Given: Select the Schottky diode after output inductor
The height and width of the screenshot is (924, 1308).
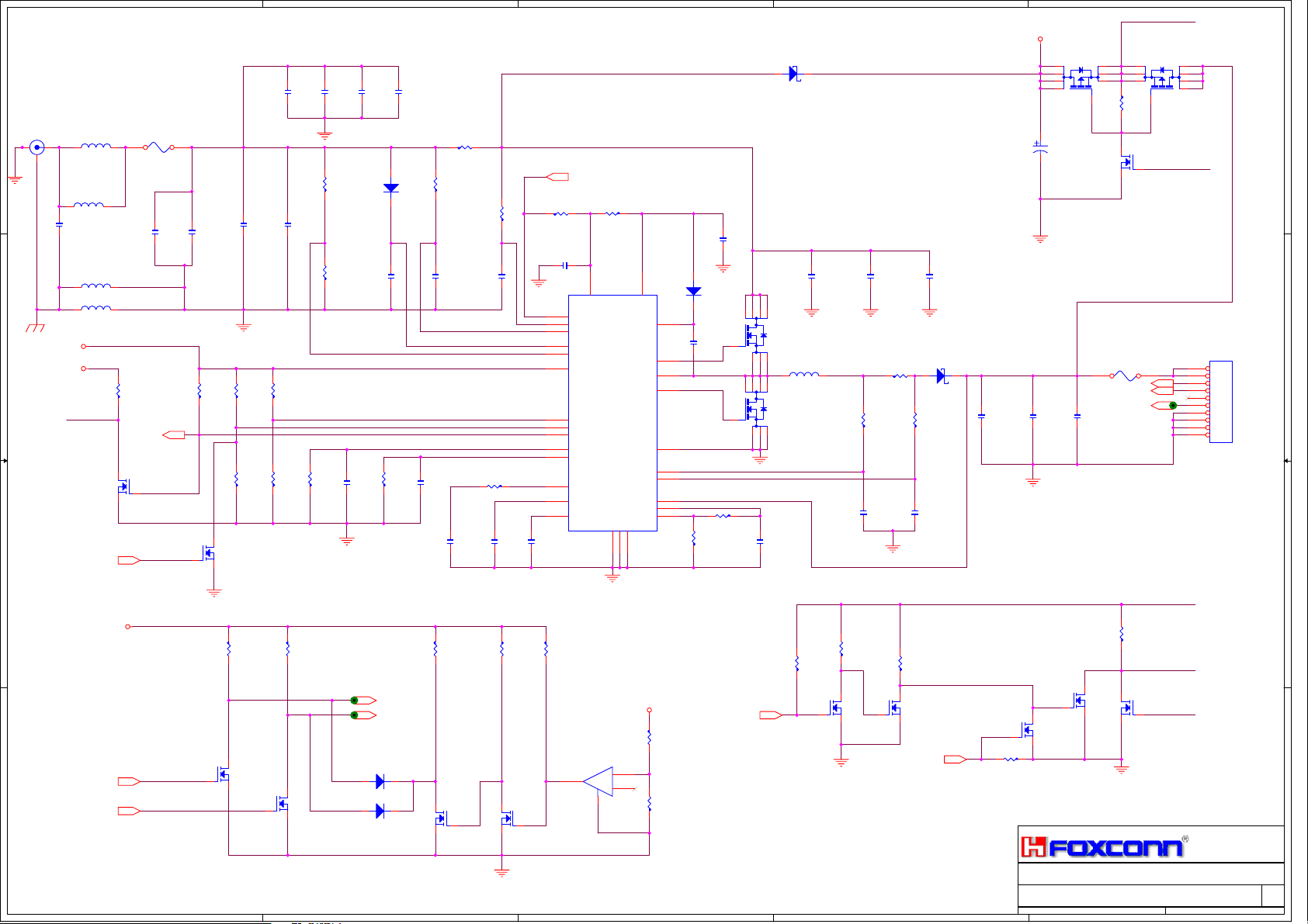Looking at the screenshot, I should click(942, 376).
